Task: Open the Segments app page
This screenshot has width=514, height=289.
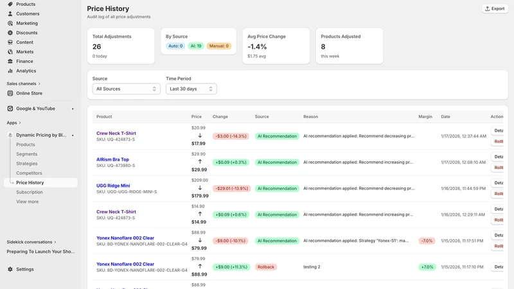Action: click(26, 154)
